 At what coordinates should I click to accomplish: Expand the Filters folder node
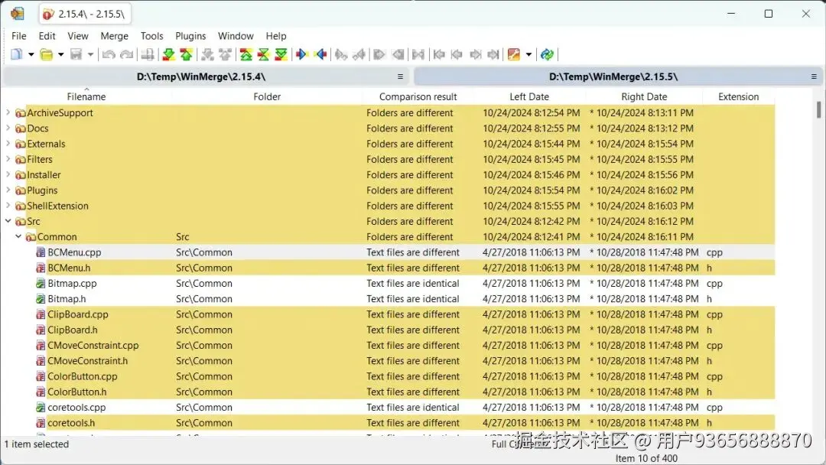(8, 158)
